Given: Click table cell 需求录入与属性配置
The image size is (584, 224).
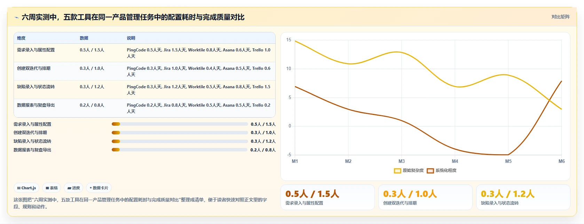Looking at the screenshot, I should pos(36,50).
